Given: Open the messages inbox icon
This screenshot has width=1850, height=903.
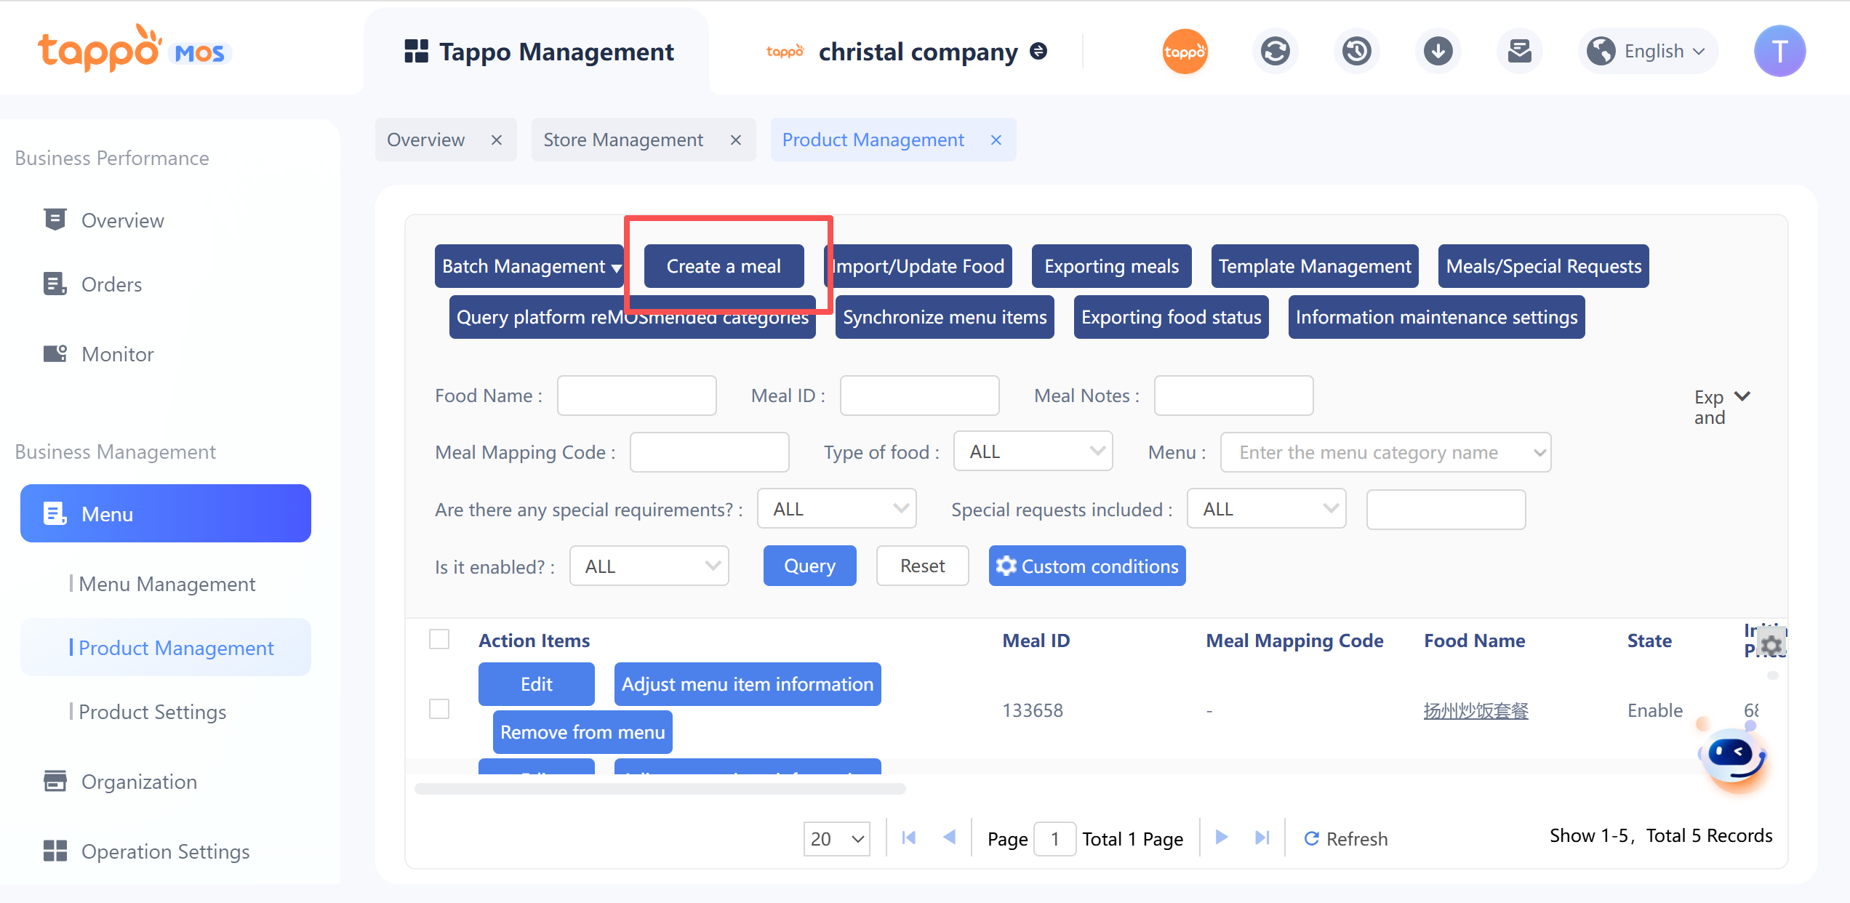Looking at the screenshot, I should pos(1519,51).
